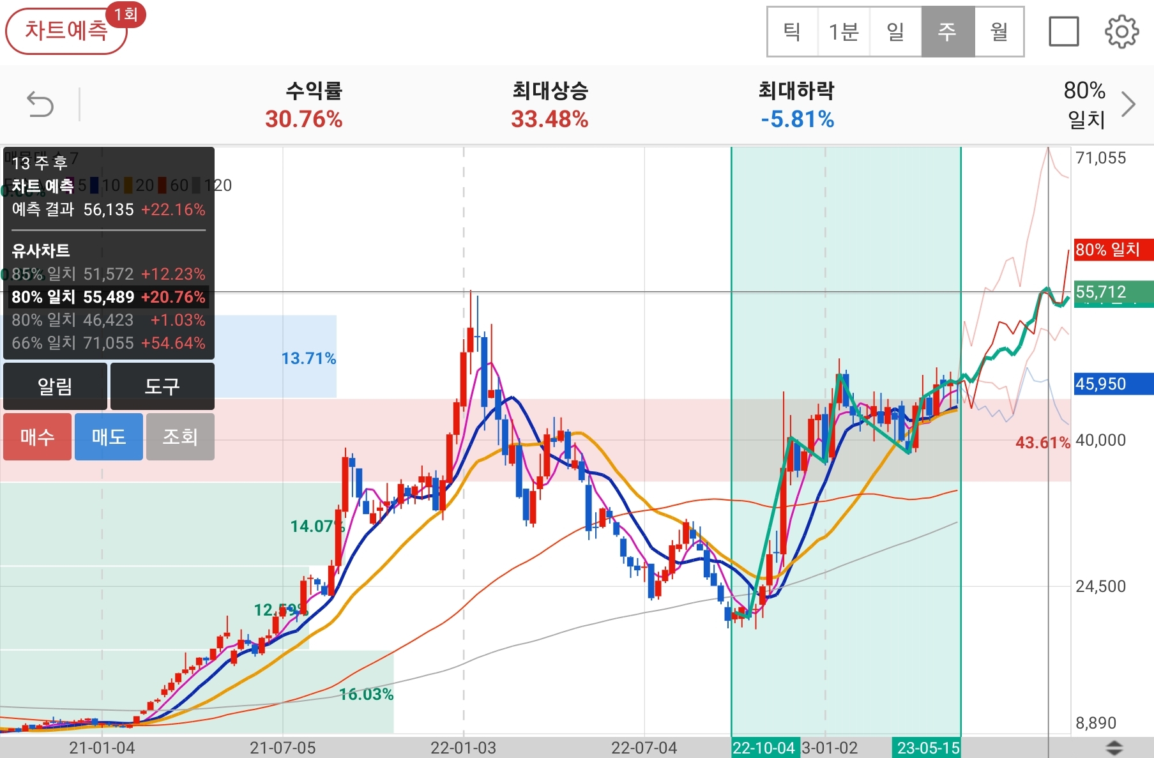Show next match with right chevron
Viewport: 1154px width, 758px height.
click(x=1129, y=104)
